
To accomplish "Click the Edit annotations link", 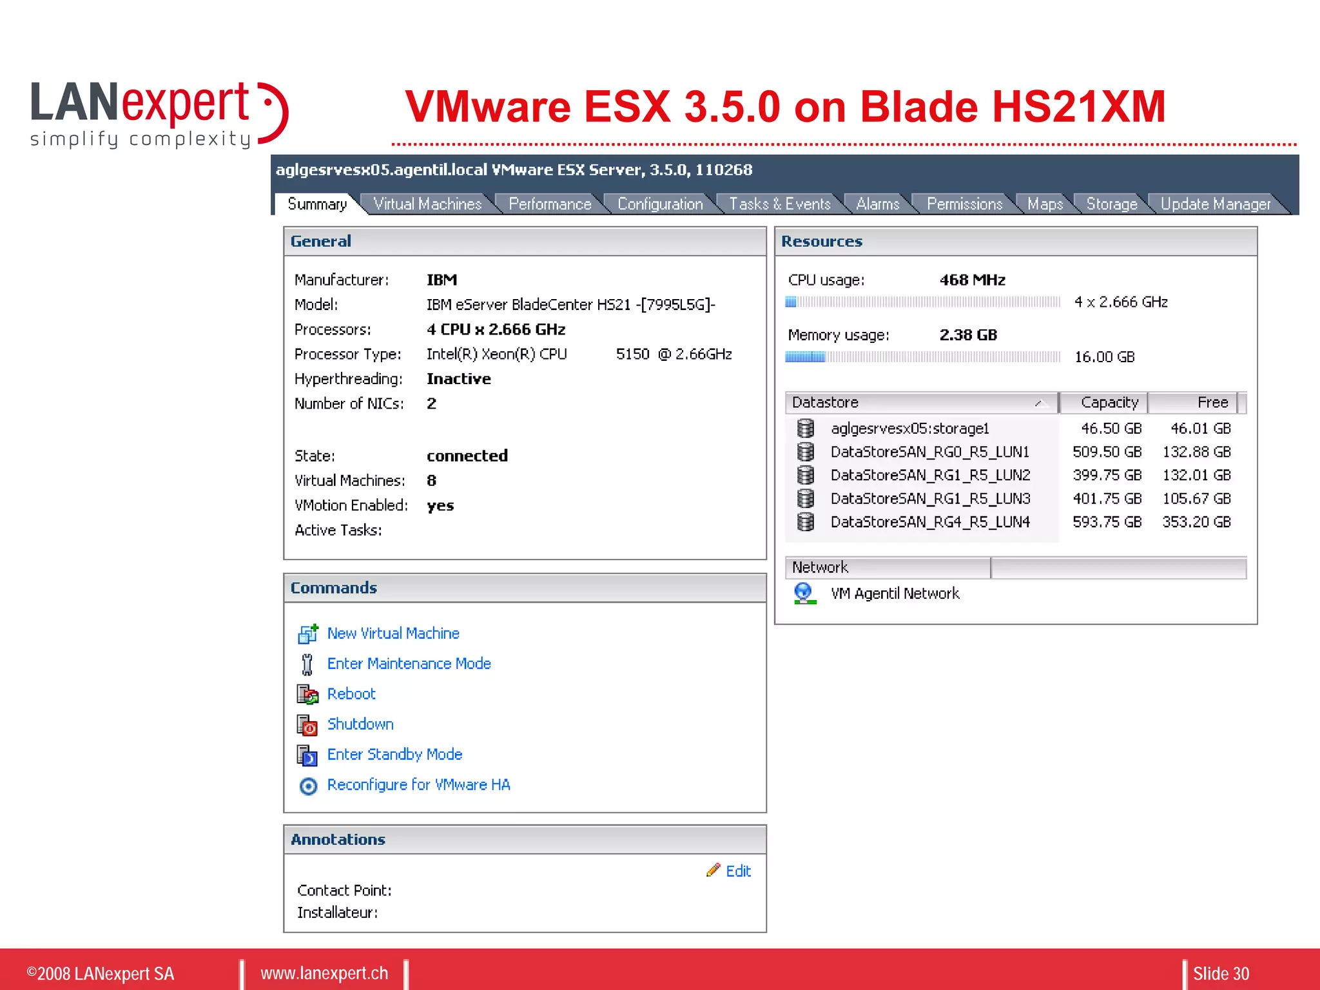I will tap(739, 871).
